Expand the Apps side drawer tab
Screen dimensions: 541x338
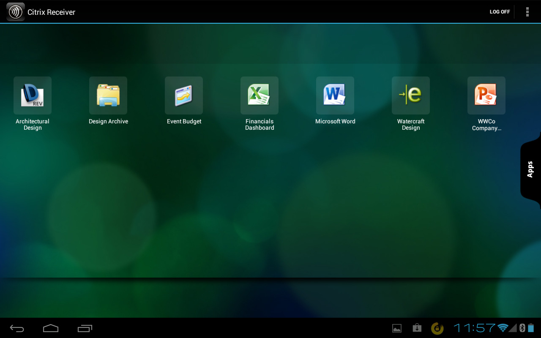pyautogui.click(x=530, y=169)
